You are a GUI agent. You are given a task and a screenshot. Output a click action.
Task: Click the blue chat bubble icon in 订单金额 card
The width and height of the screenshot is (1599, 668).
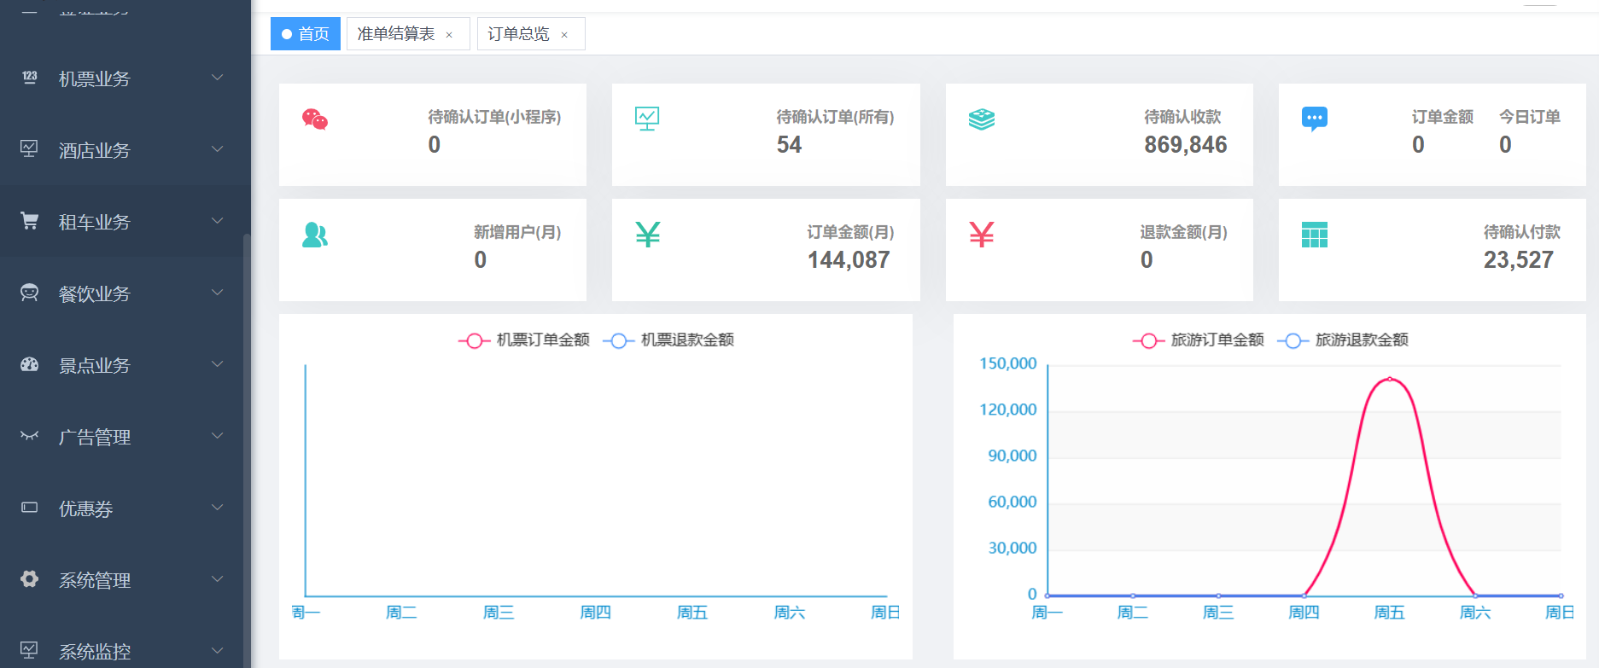(1315, 119)
